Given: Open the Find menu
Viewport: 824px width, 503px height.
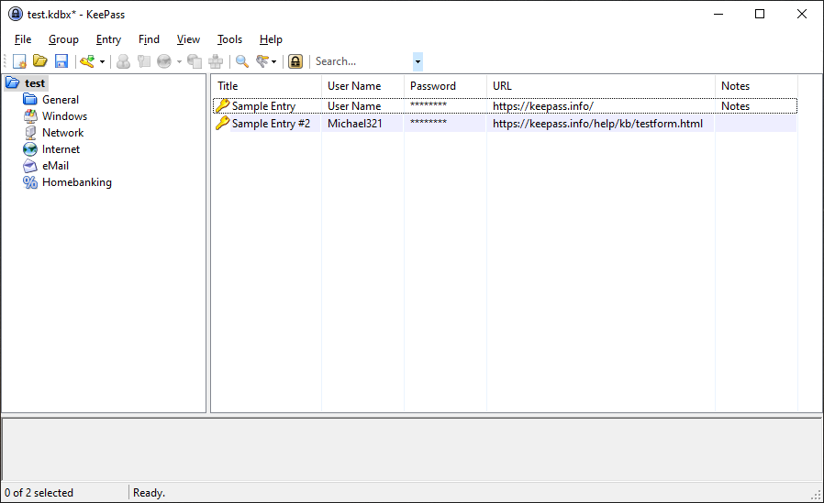Looking at the screenshot, I should (x=149, y=39).
